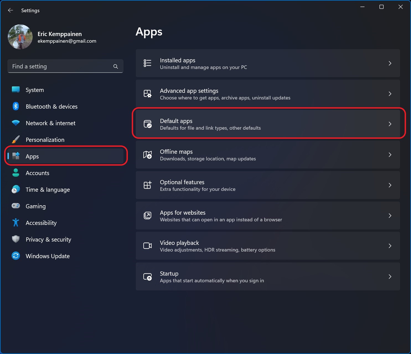
Task: Go to System settings category
Action: (x=65, y=90)
